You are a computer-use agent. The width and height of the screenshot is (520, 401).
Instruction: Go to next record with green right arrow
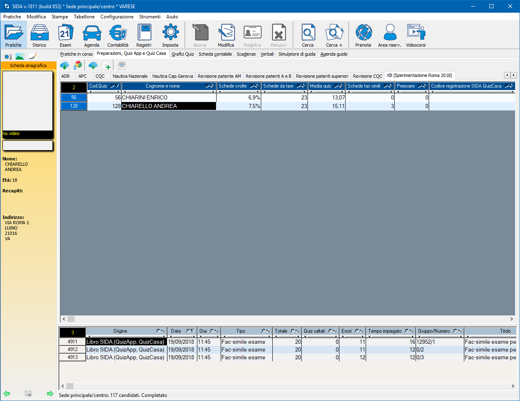50,394
